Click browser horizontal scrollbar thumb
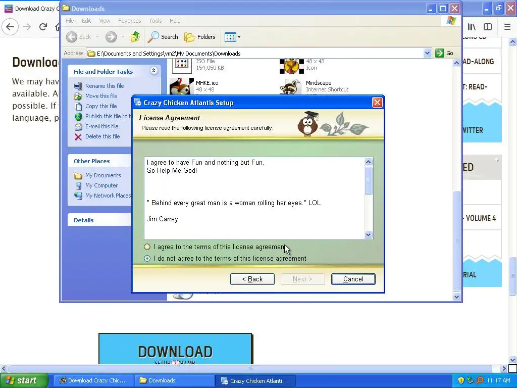The image size is (517, 388). [x=250, y=368]
